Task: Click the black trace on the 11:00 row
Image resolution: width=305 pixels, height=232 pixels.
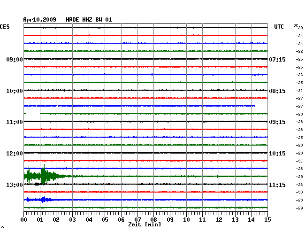Action: [x=145, y=122]
